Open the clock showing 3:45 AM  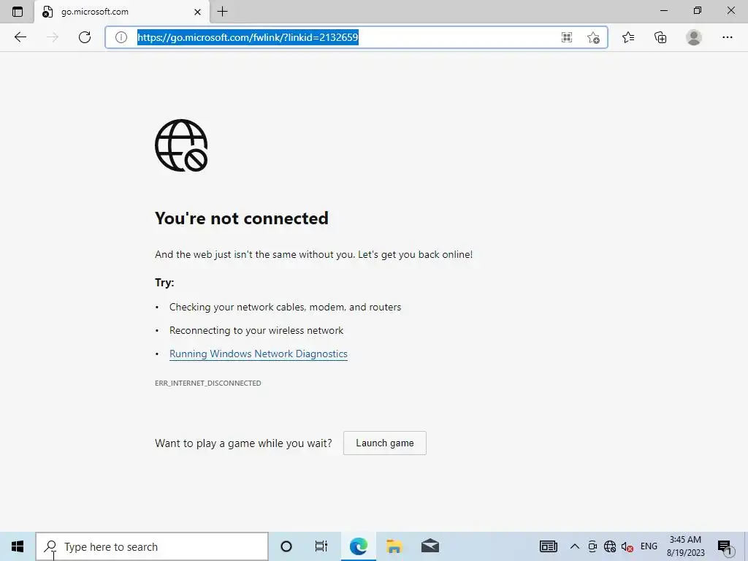click(685, 546)
